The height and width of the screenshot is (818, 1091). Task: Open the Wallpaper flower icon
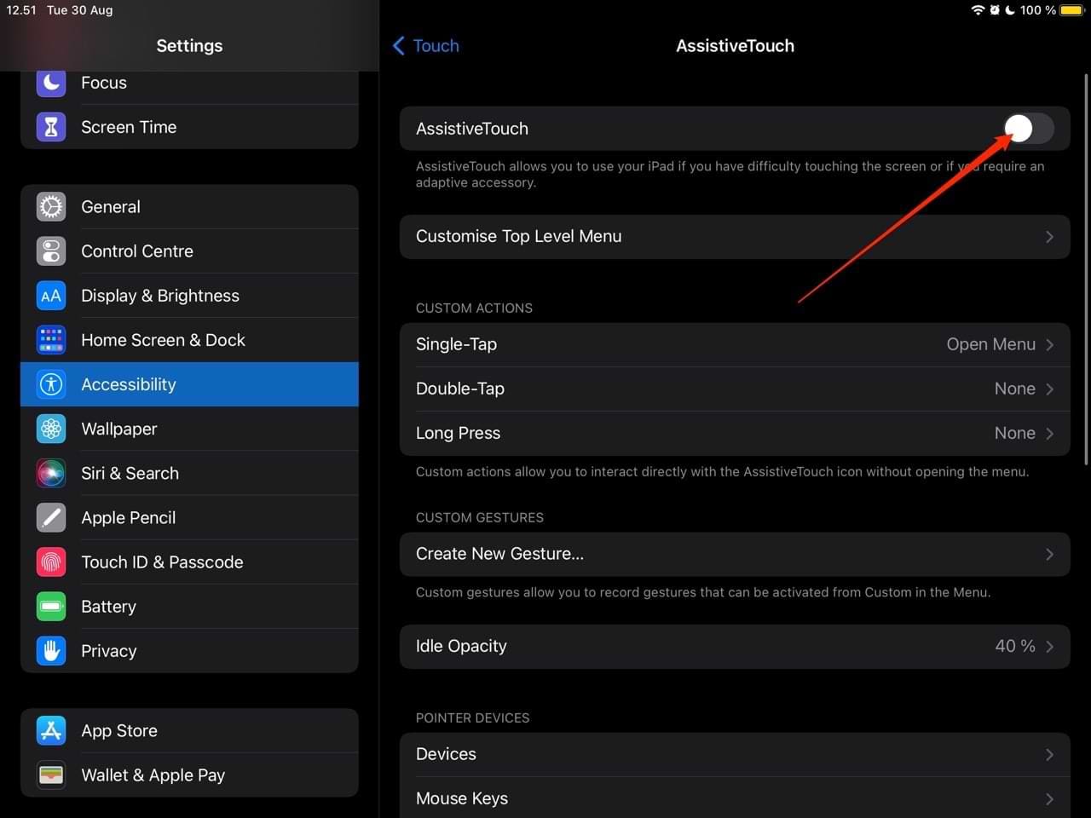pos(51,429)
